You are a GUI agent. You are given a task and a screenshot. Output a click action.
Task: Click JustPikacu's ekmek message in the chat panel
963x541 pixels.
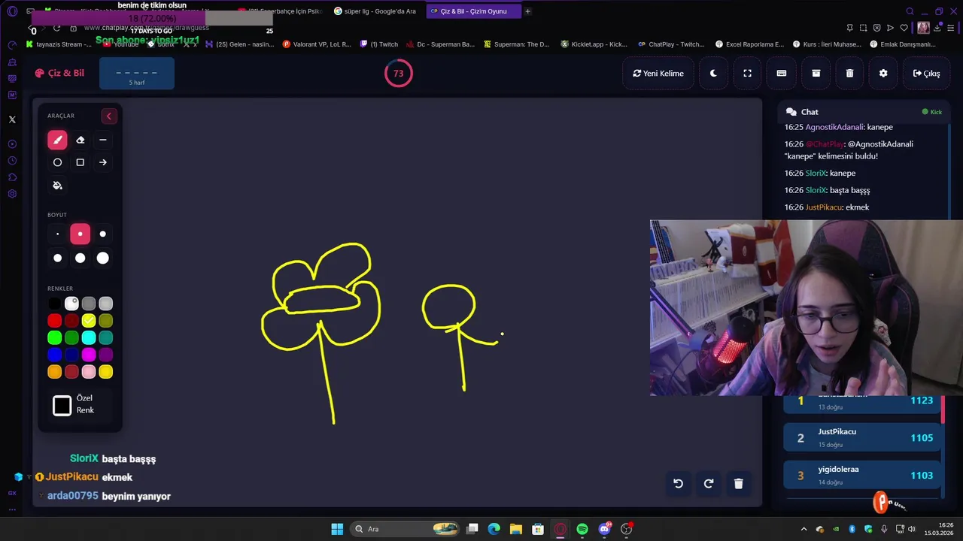tap(827, 207)
